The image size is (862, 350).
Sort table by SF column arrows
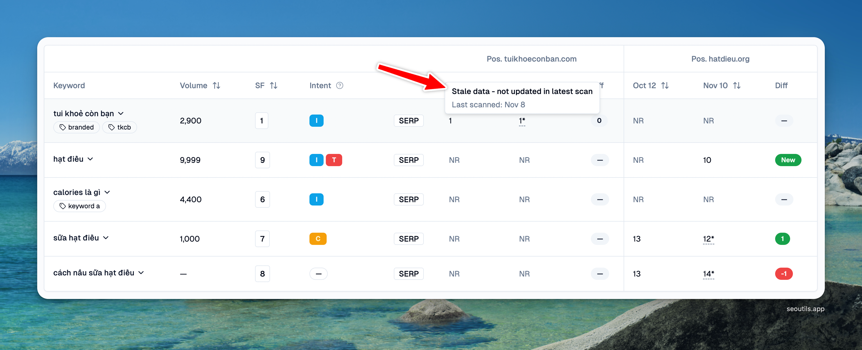[273, 86]
